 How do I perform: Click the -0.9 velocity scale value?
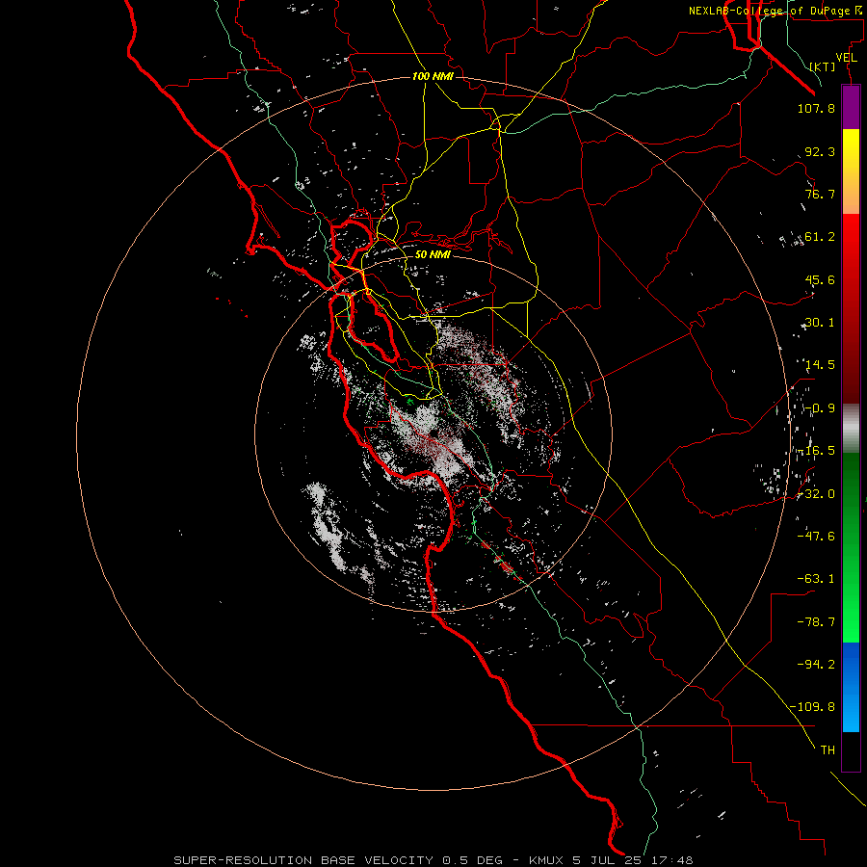(x=820, y=408)
